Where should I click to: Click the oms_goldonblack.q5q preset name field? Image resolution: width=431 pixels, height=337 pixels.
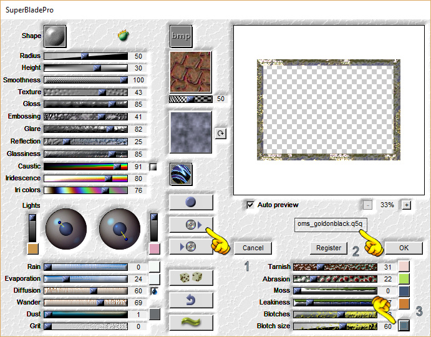coord(330,225)
